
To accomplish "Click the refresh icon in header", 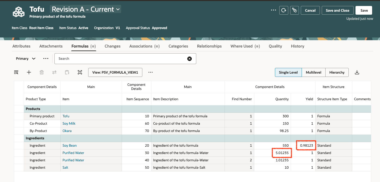I will pyautogui.click(x=284, y=10).
